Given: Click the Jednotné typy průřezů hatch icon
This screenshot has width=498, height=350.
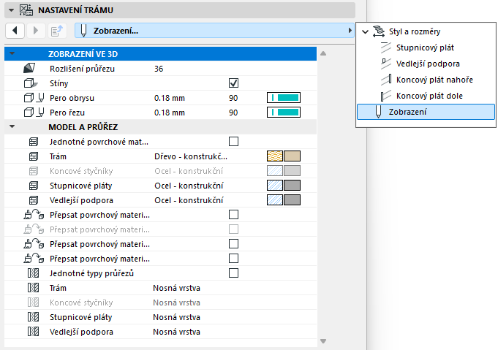Looking at the screenshot, I should coord(33,273).
